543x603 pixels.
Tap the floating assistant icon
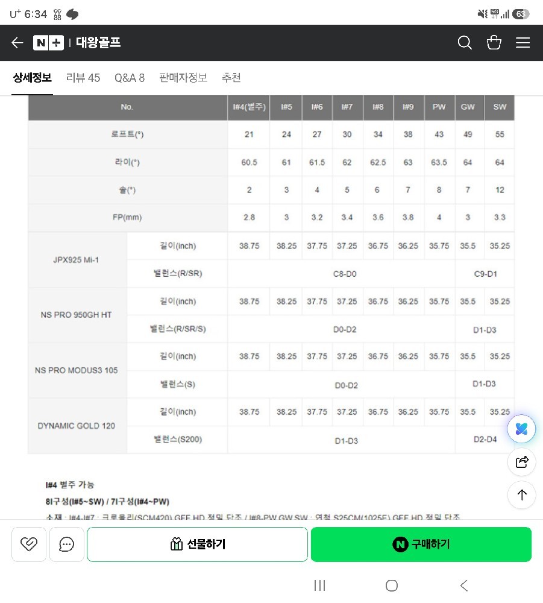pos(521,428)
